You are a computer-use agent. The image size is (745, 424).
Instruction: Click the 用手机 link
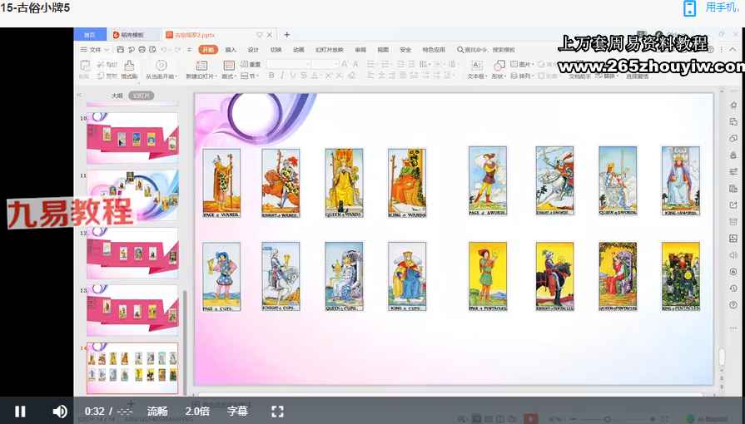[723, 7]
